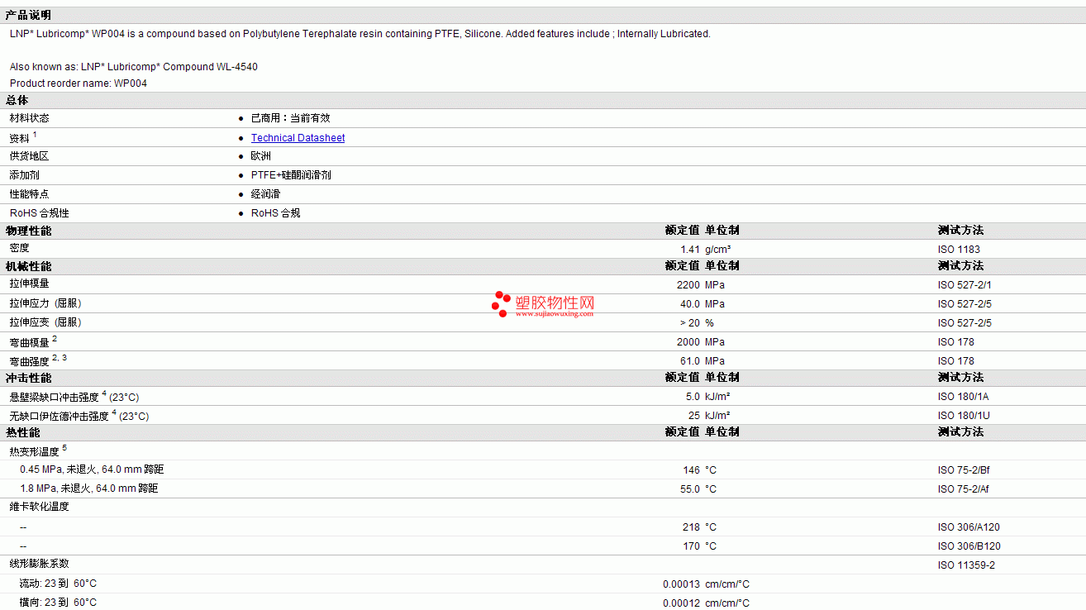This screenshot has width=1086, height=610.
Task: Click the Vicat value 170
Action: (x=692, y=546)
